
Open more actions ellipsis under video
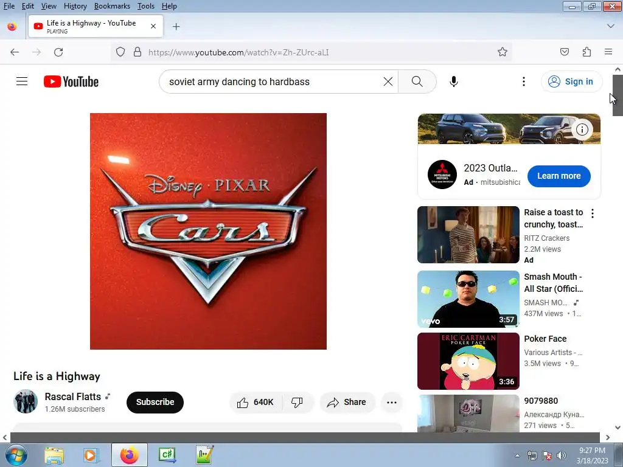(392, 403)
